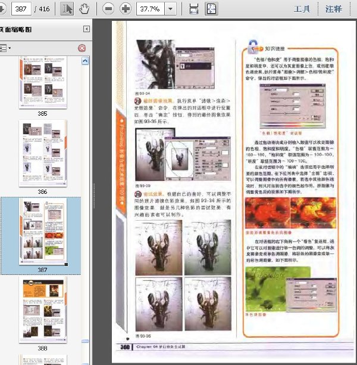Click the thumbnails scrollbar thumb
The width and height of the screenshot is (357, 365).
tap(85, 341)
